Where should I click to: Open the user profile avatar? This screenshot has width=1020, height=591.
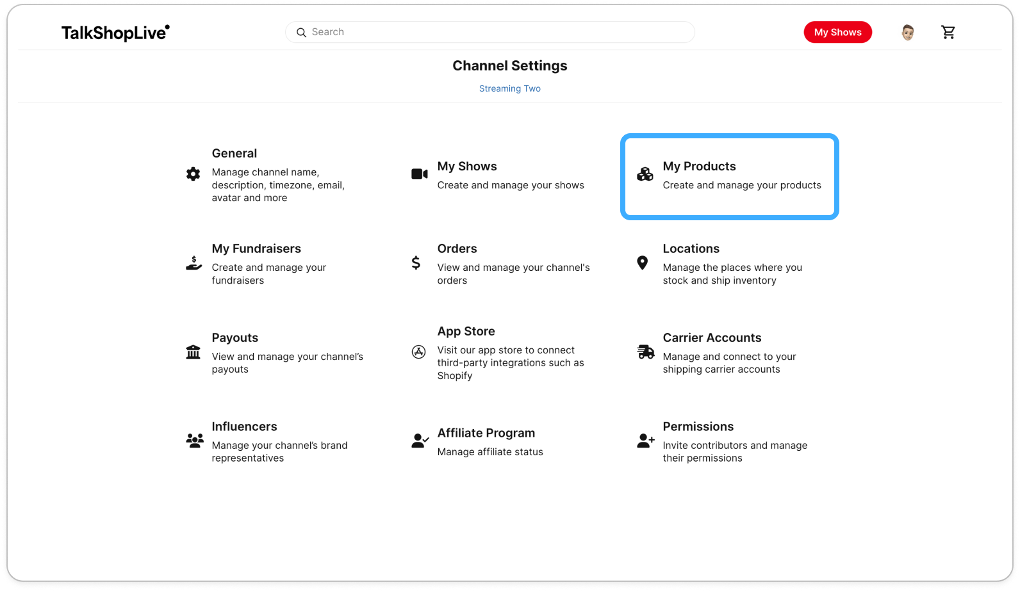pos(907,32)
